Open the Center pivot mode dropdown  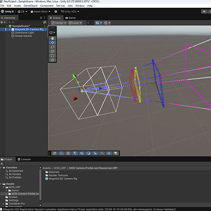point(59,23)
